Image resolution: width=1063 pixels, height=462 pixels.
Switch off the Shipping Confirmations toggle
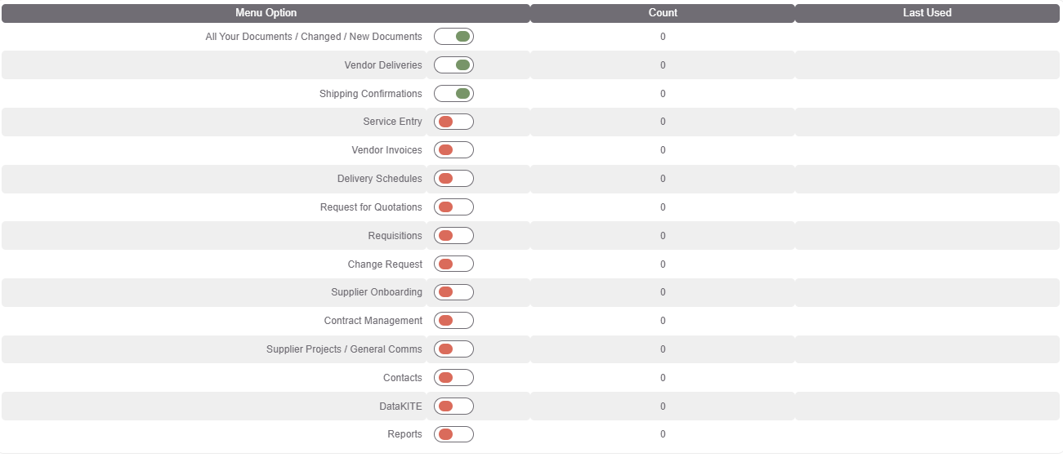(x=453, y=94)
